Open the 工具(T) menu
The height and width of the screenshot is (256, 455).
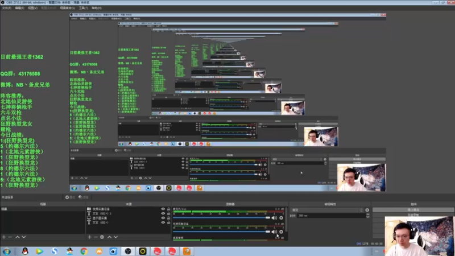tap(83, 8)
